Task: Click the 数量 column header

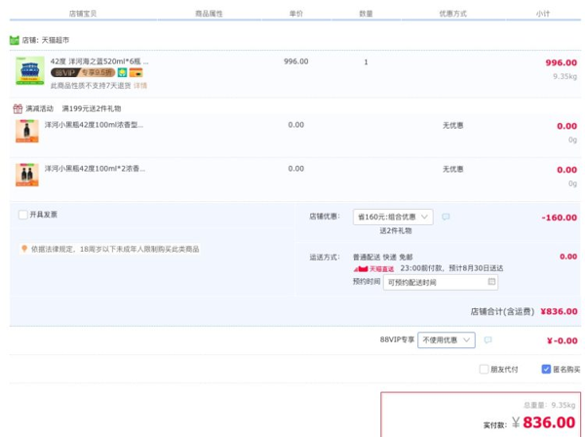Action: click(366, 14)
